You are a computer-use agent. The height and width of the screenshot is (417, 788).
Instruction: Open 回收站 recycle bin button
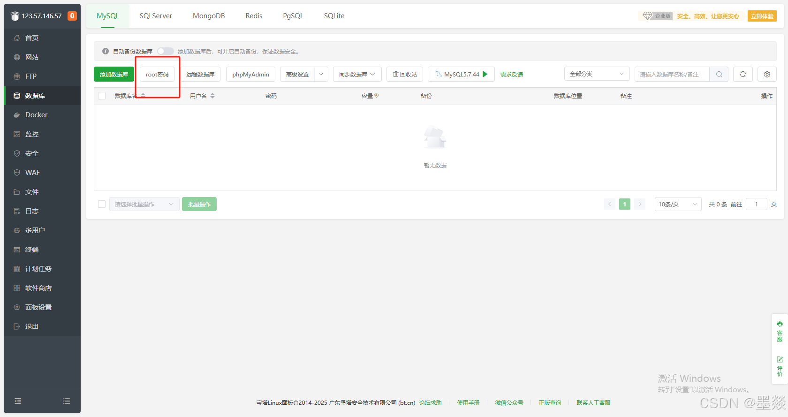pyautogui.click(x=405, y=74)
